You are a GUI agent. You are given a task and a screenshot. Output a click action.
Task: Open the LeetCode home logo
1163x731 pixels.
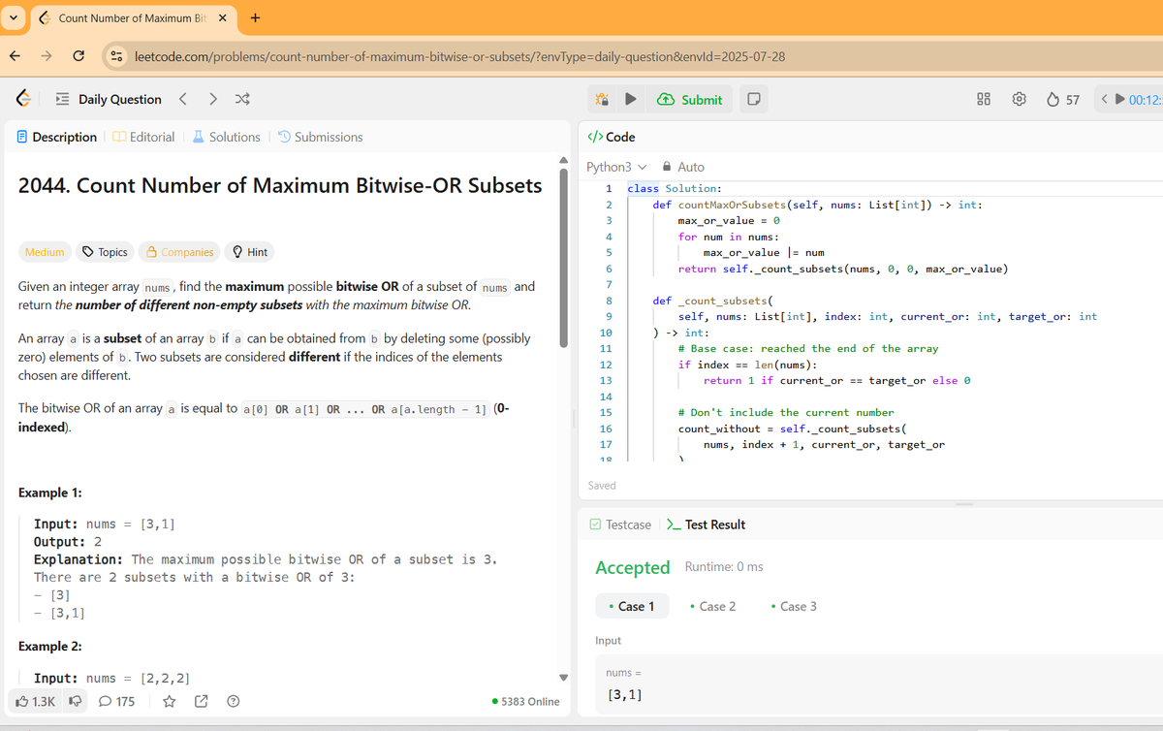pos(21,99)
